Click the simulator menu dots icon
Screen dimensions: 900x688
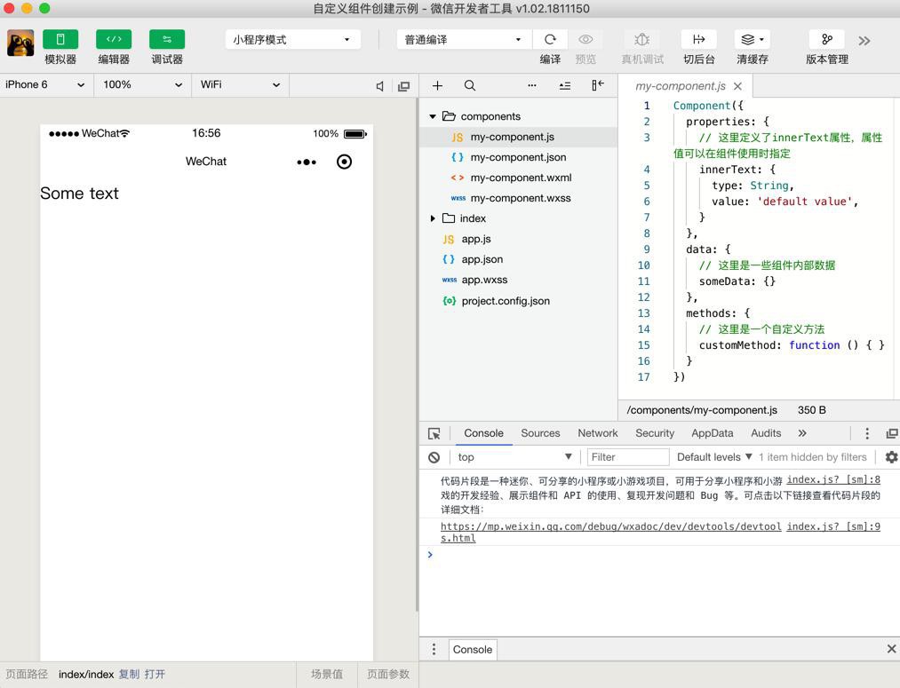click(x=307, y=162)
